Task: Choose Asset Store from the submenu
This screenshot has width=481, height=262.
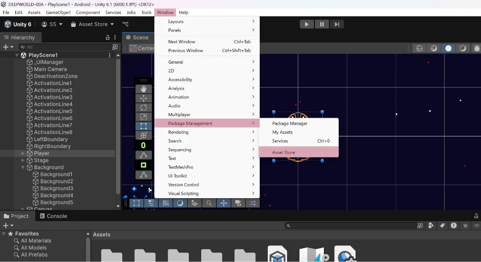Action: (x=283, y=152)
